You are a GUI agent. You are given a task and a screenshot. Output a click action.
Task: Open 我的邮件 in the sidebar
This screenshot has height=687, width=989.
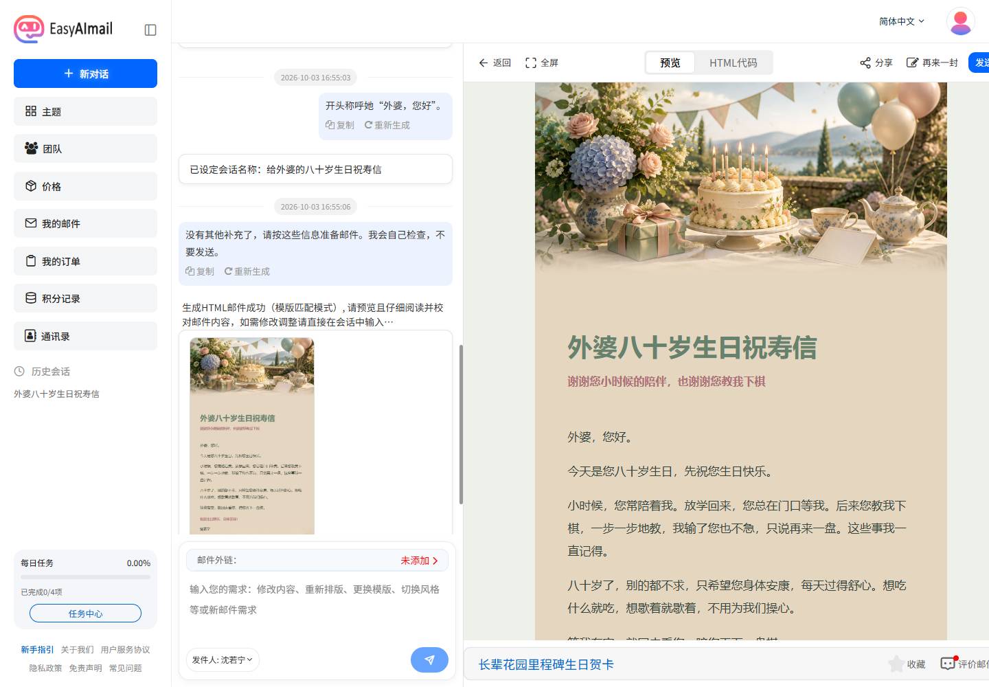(85, 223)
